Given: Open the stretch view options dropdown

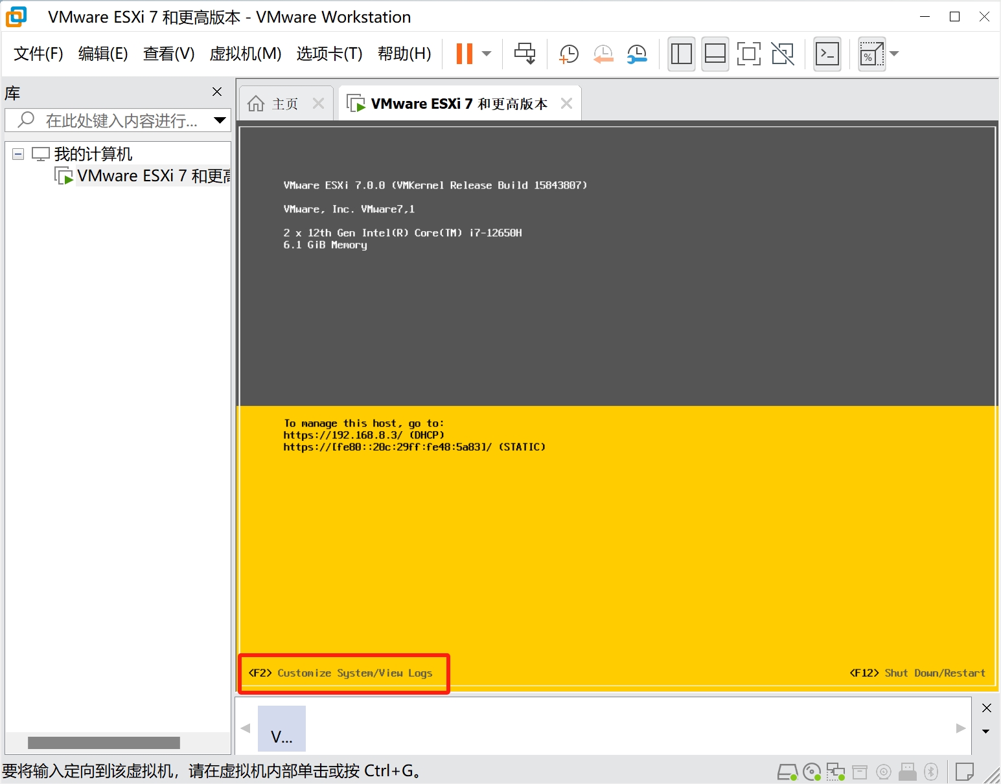Looking at the screenshot, I should coord(895,54).
